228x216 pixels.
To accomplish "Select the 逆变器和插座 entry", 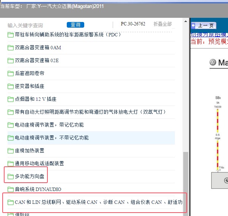I will (30, 86).
